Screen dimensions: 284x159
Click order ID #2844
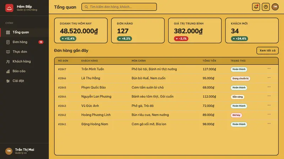click(x=62, y=96)
